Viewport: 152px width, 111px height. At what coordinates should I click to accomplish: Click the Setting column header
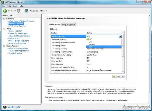point(104,33)
